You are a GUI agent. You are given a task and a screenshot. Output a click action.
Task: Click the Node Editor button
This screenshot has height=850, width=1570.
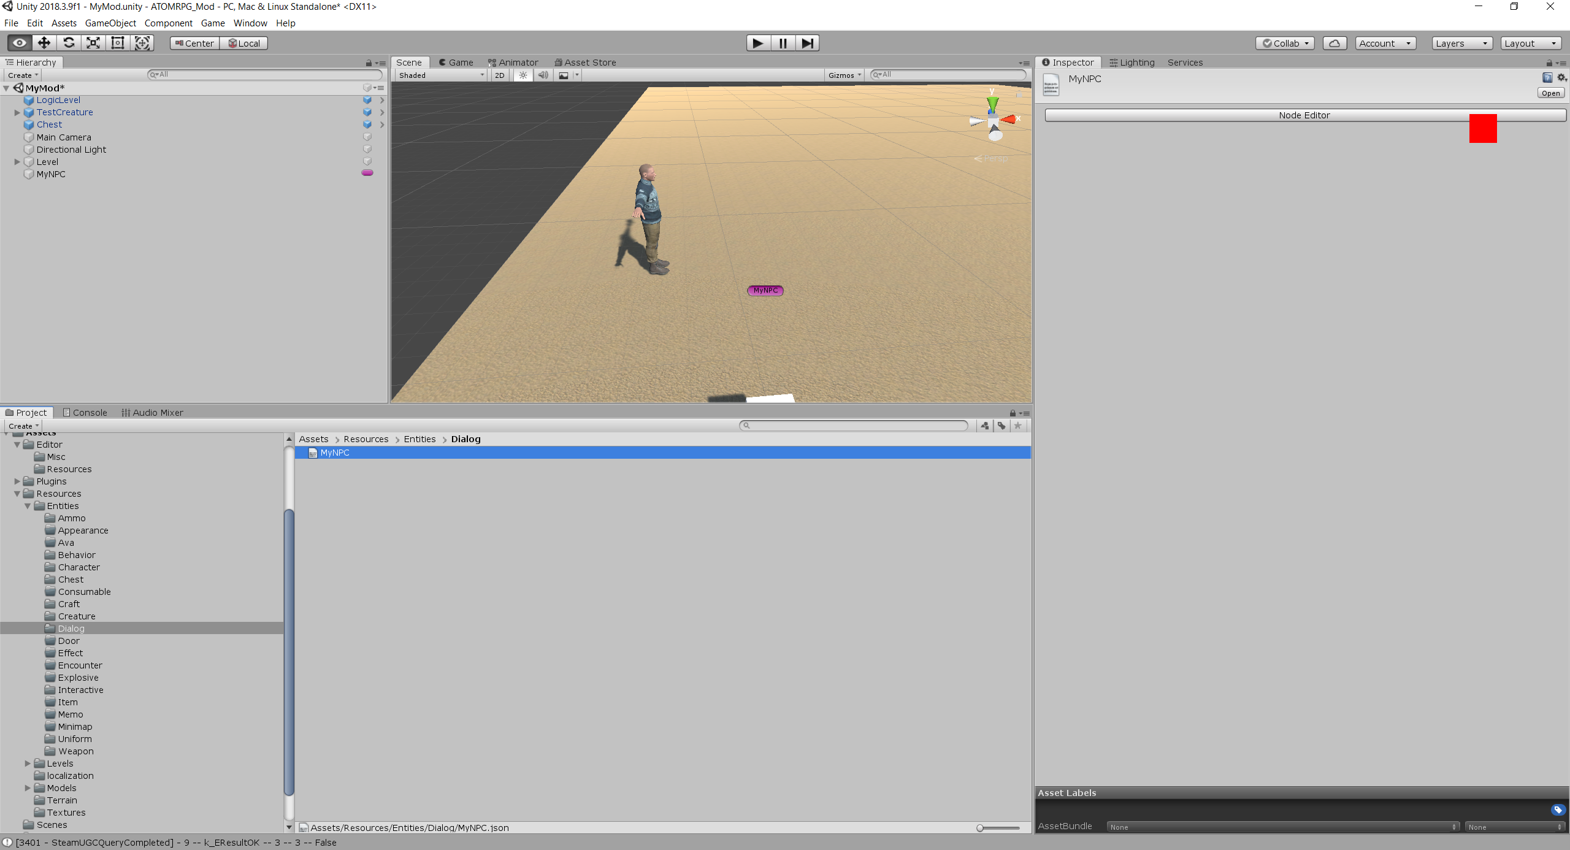(x=1304, y=115)
